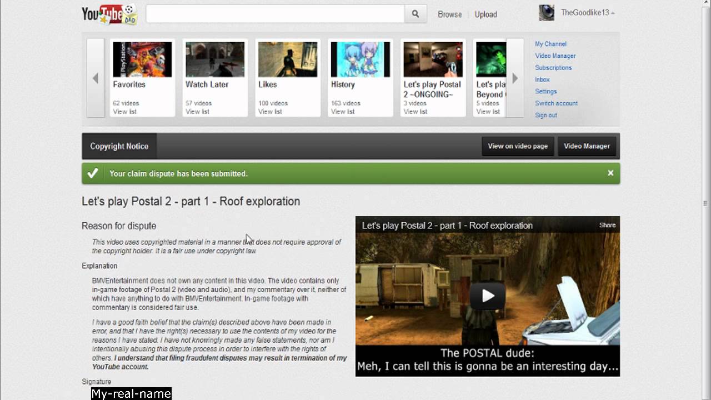Open the Favorites playlist thumbnail

pyautogui.click(x=142, y=59)
